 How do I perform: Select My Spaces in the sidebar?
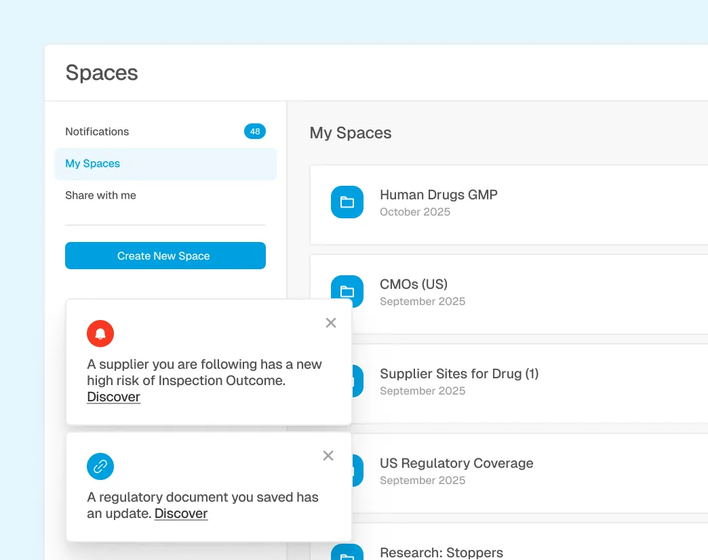[92, 163]
